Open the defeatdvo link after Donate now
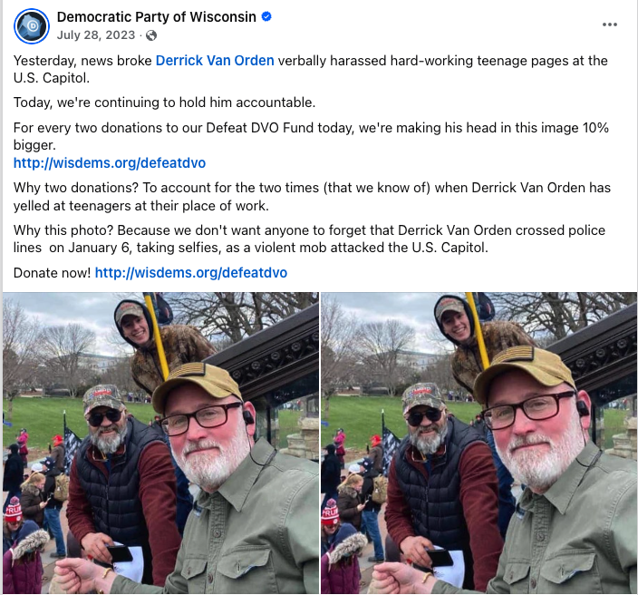 pos(191,272)
